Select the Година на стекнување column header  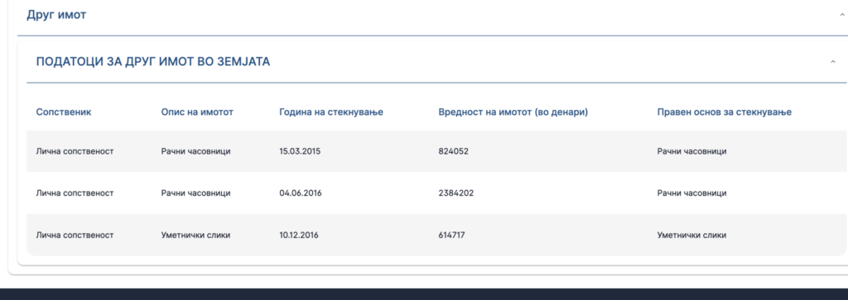tap(331, 112)
